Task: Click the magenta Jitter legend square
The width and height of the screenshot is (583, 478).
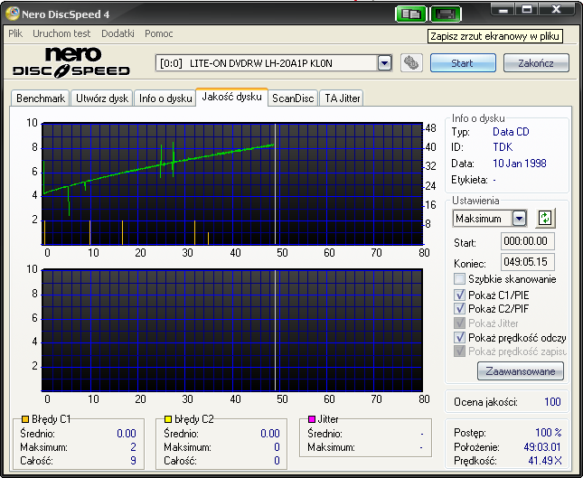Action: coord(312,419)
